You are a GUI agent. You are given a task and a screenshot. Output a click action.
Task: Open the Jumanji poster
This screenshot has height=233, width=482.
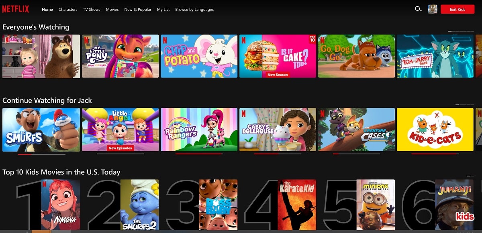click(x=454, y=205)
